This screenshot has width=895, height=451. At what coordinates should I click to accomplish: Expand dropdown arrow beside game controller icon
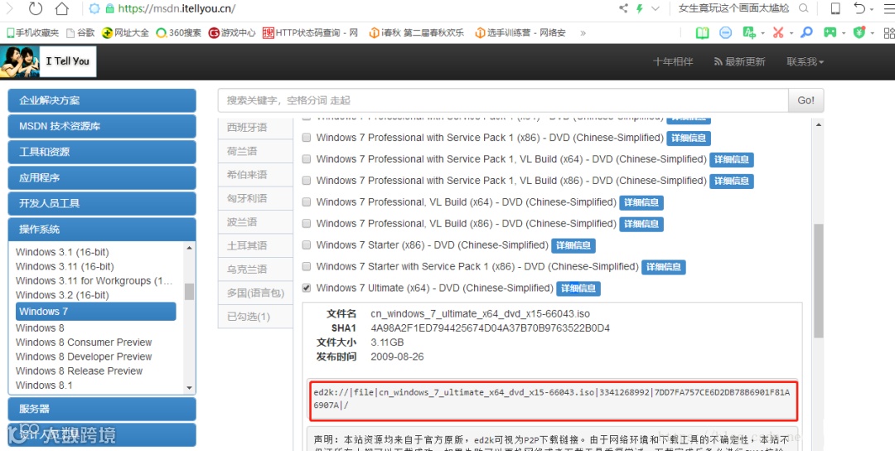pyautogui.click(x=843, y=34)
